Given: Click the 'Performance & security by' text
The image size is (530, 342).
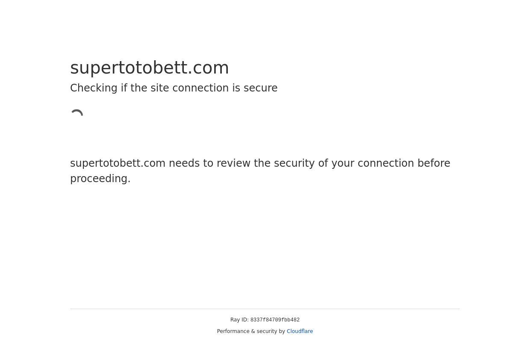Looking at the screenshot, I should [x=251, y=331].
